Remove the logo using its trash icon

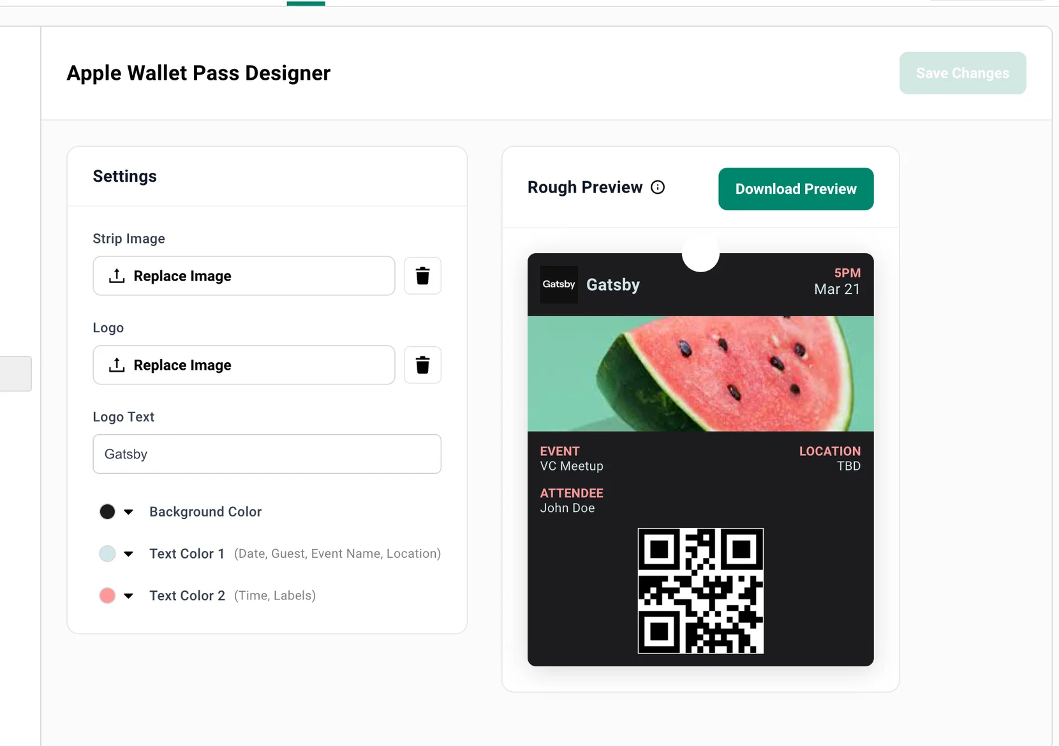coord(422,365)
